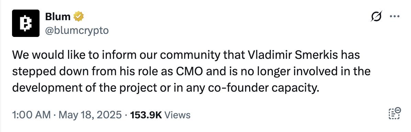Open the @blumcrypto handle link
This screenshot has width=411, height=132.
(77, 30)
